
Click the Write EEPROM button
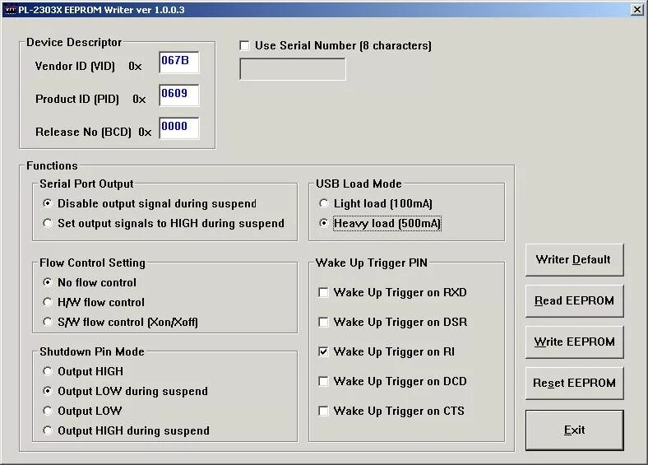(x=574, y=342)
